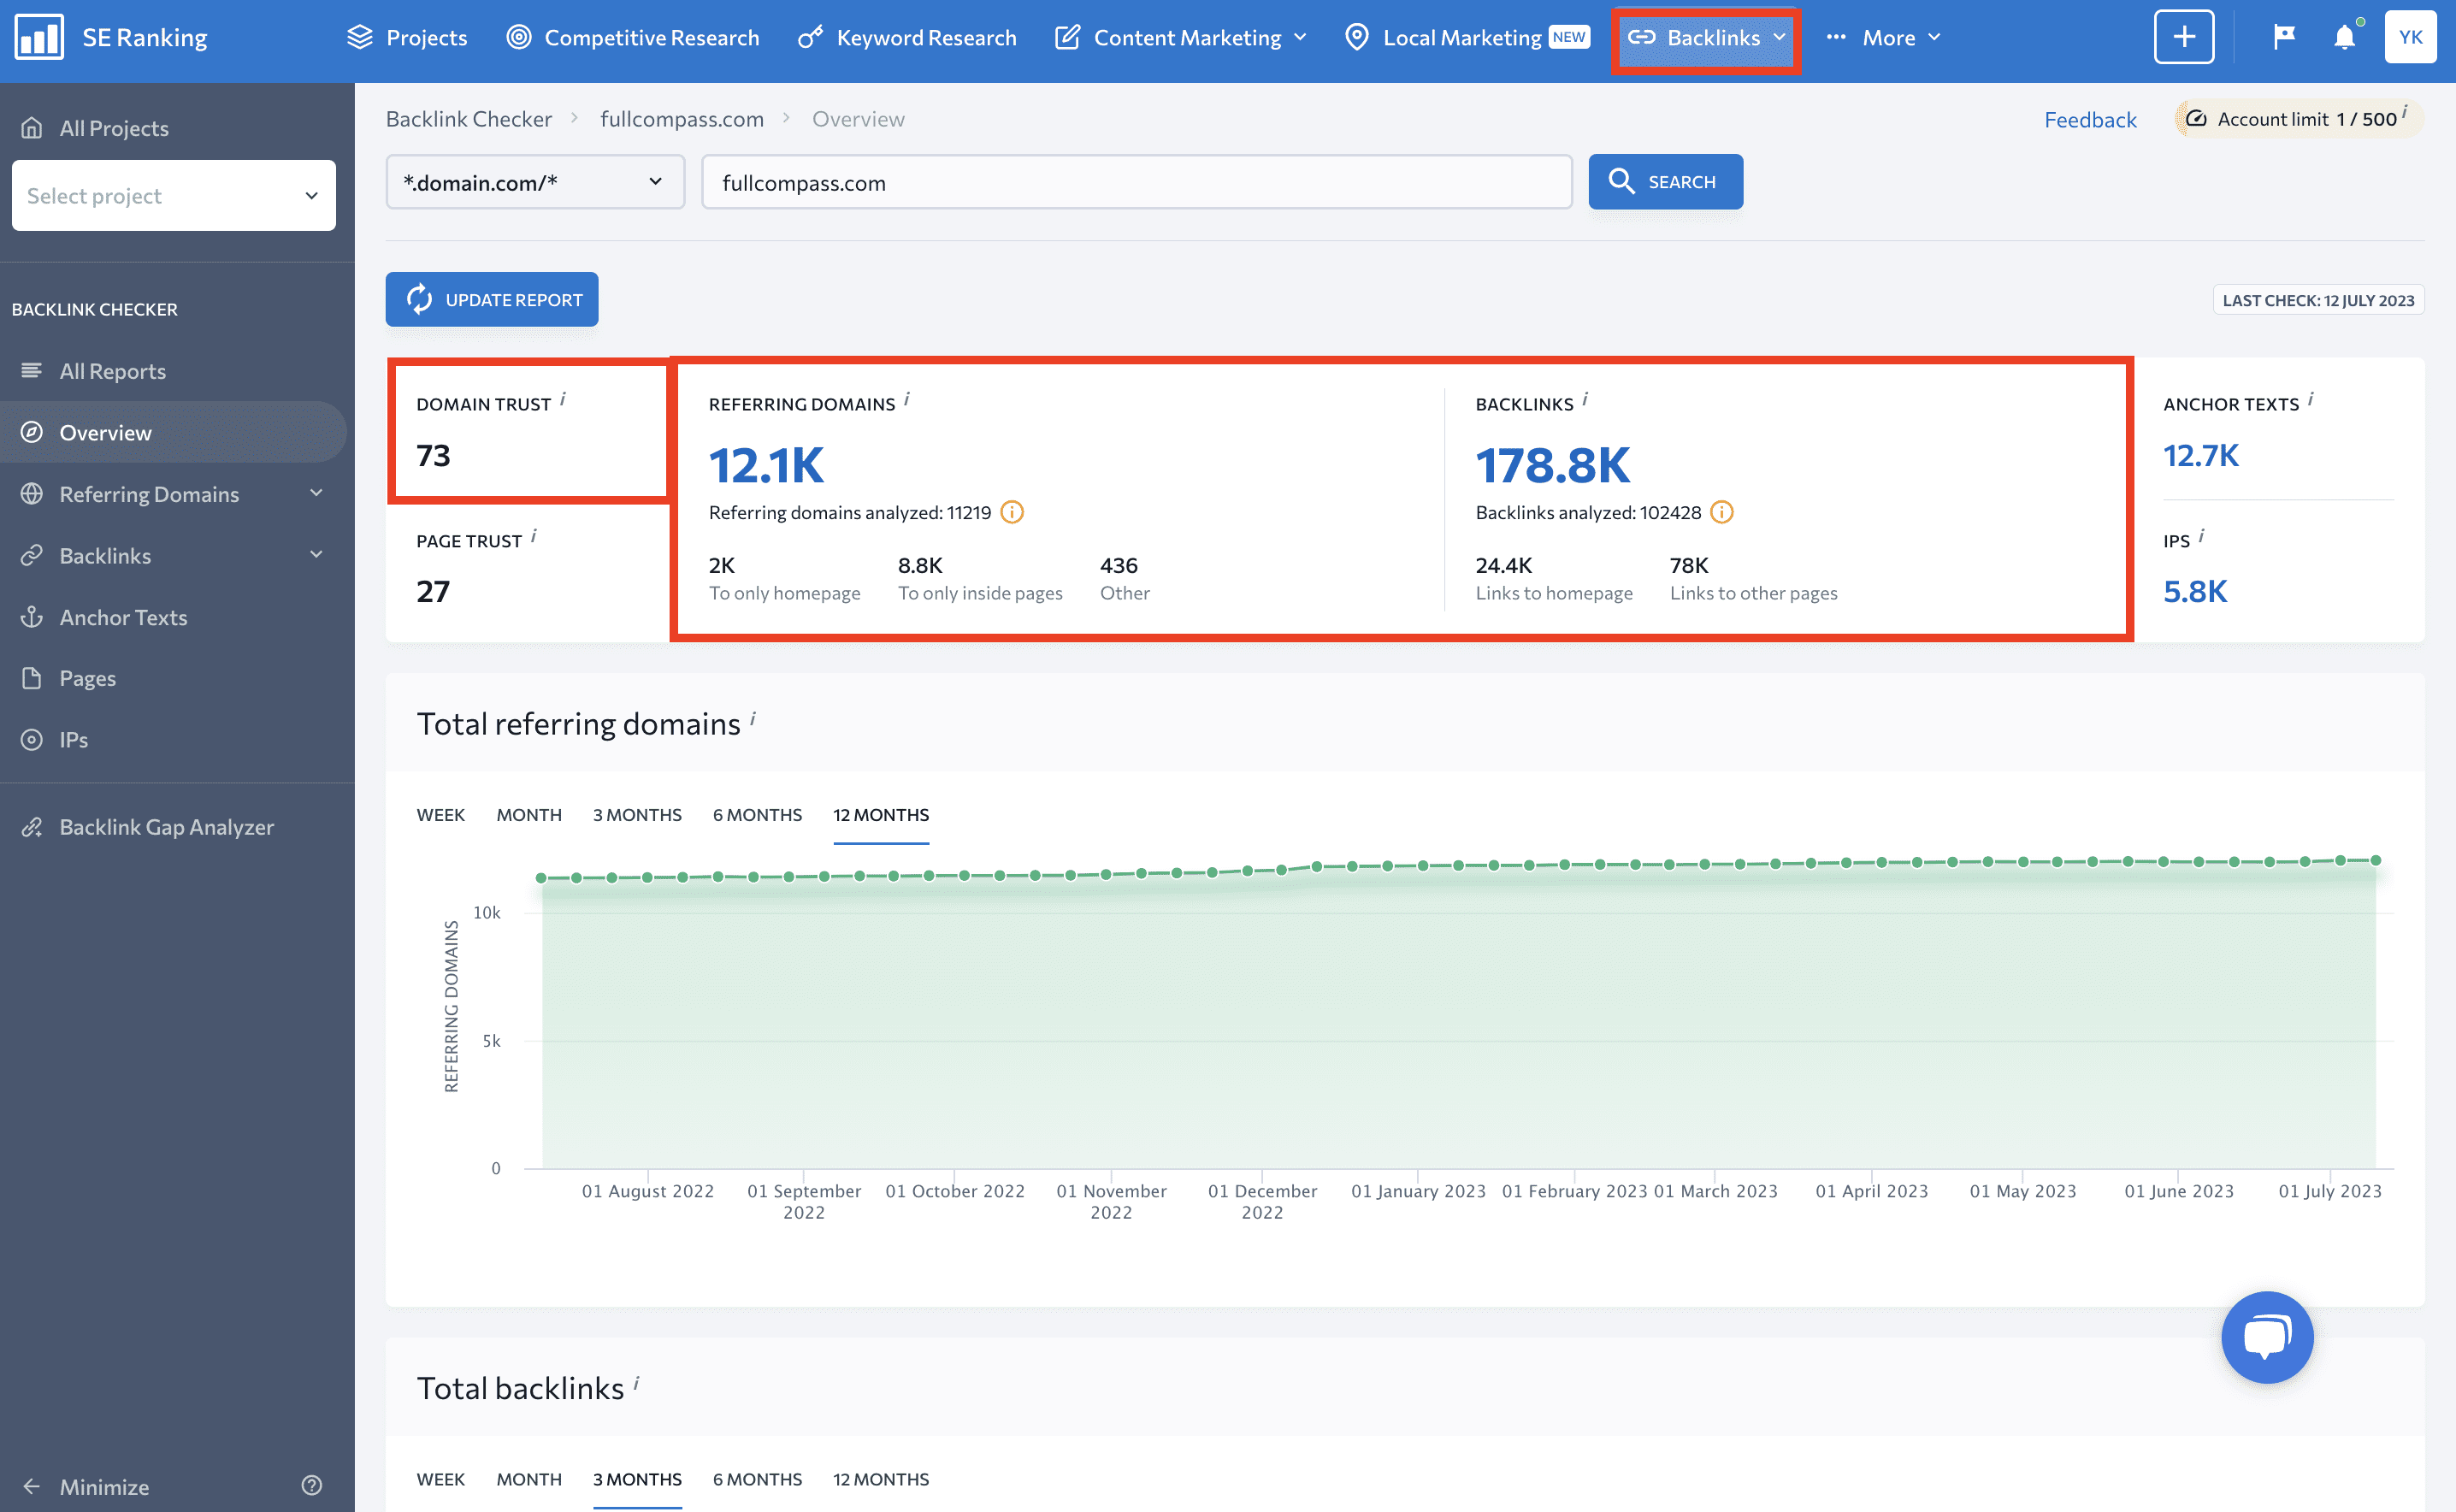Click the domain search input field
Screen dimensions: 2456x1512
click(1137, 182)
